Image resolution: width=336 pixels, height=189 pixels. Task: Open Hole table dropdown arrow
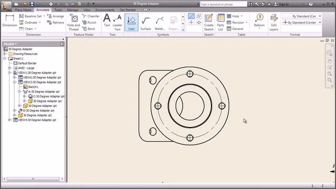pyautogui.click(x=241, y=16)
